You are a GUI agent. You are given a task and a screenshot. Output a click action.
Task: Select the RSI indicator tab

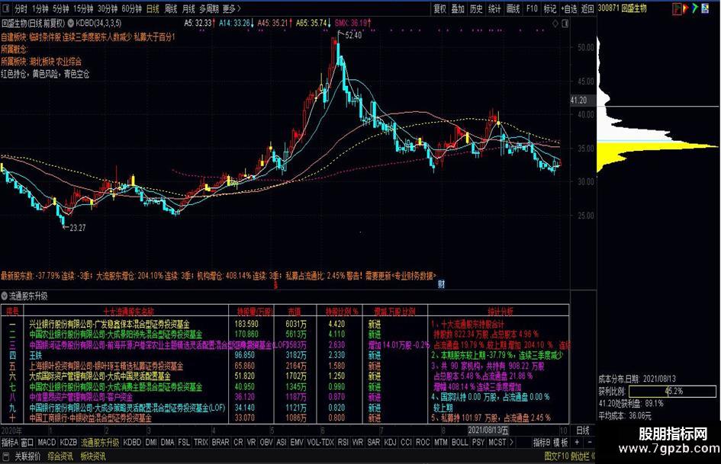point(343,443)
